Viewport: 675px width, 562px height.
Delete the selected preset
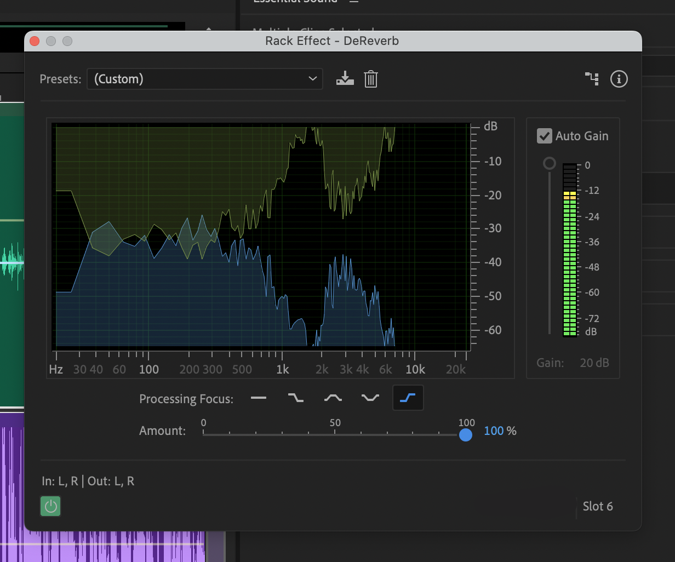[x=371, y=79]
